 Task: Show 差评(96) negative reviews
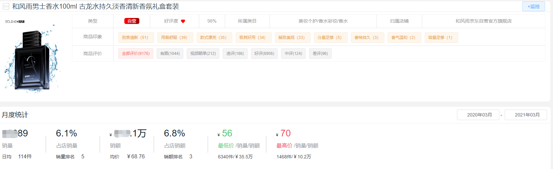[x=320, y=54]
